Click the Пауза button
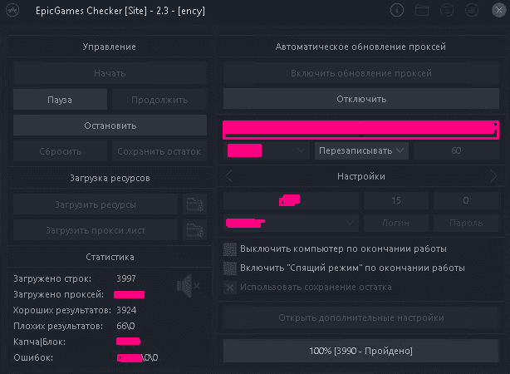510x374 pixels. [60, 100]
